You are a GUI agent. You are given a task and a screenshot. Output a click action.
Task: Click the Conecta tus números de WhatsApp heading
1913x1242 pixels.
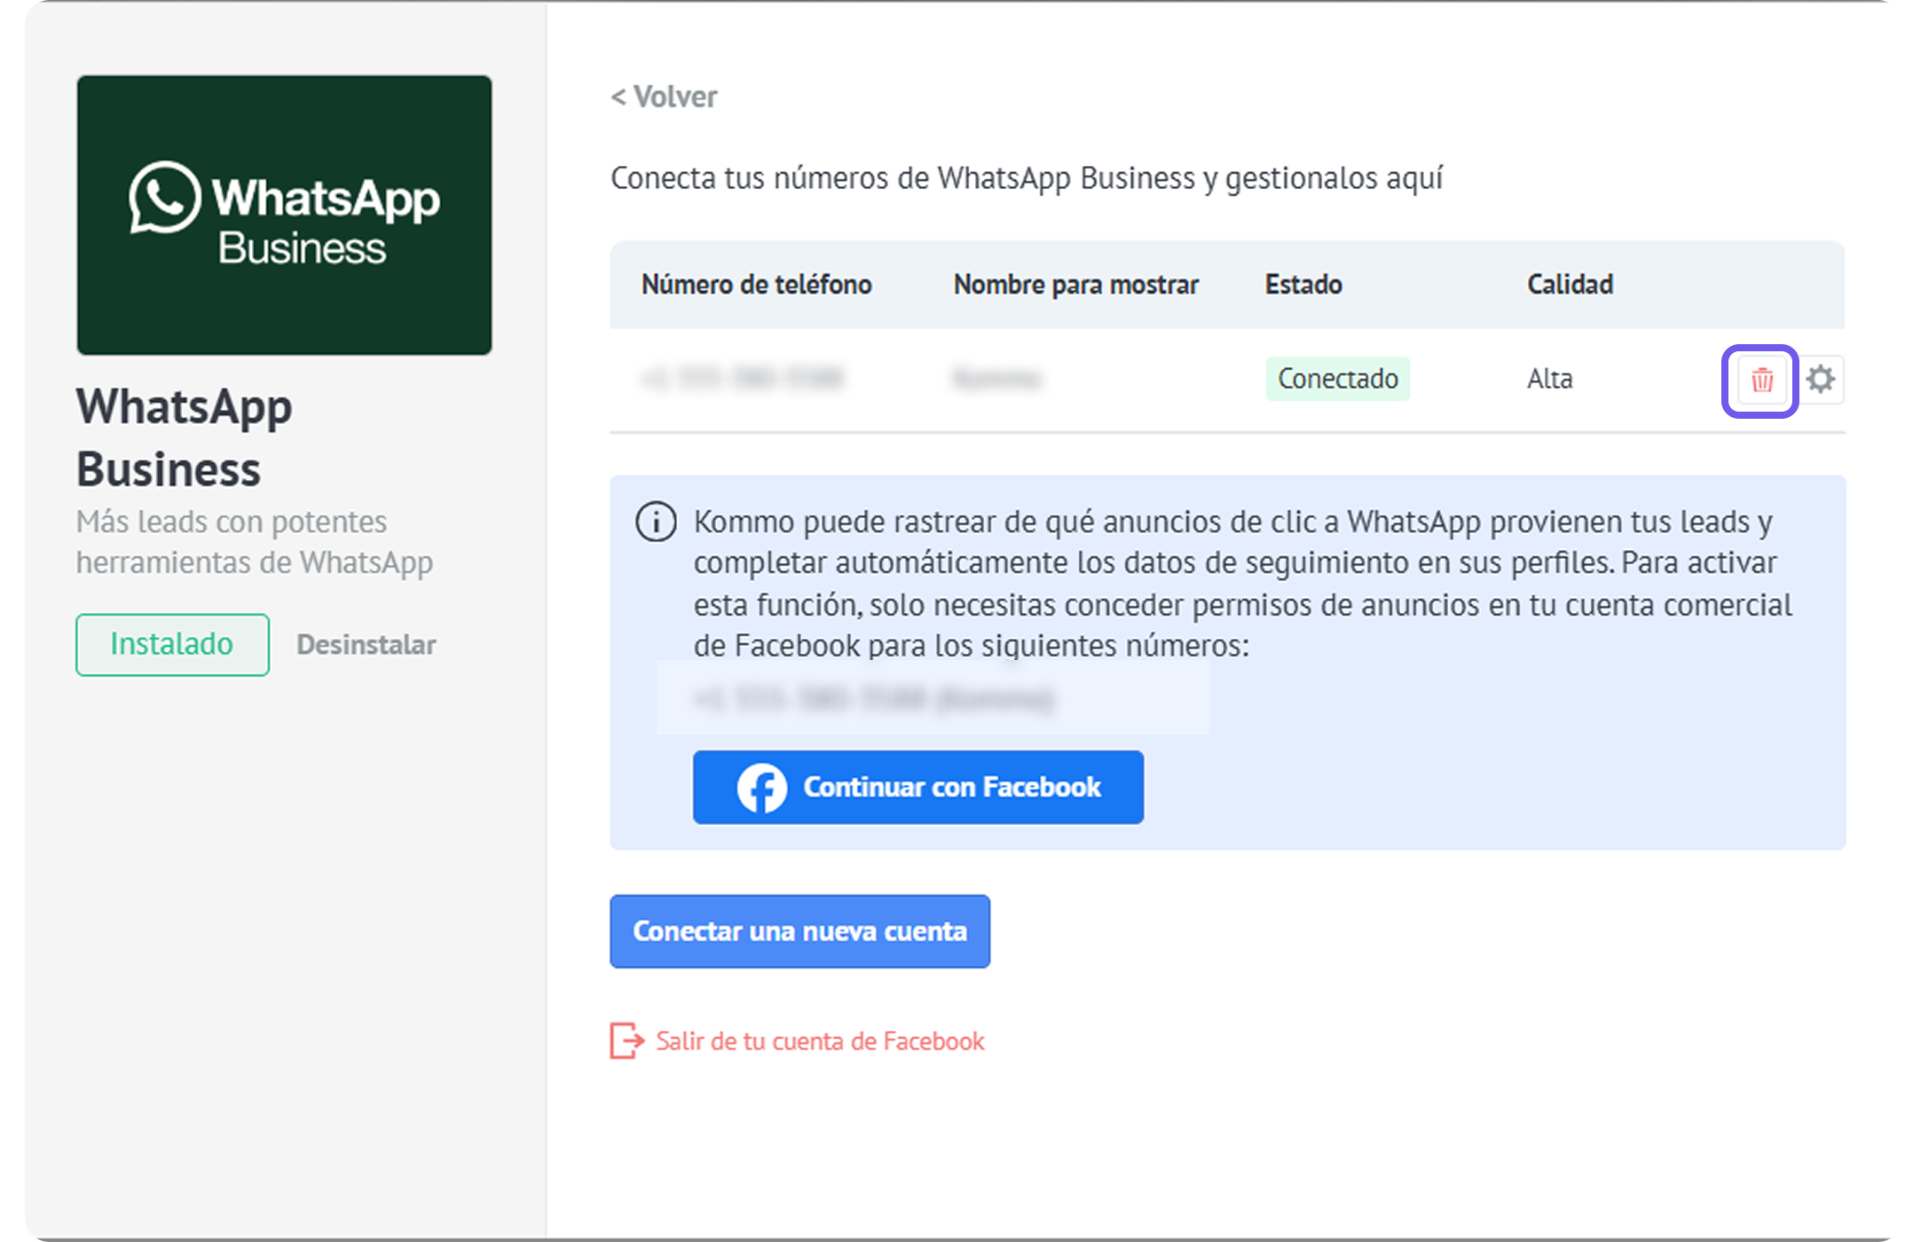[1027, 178]
